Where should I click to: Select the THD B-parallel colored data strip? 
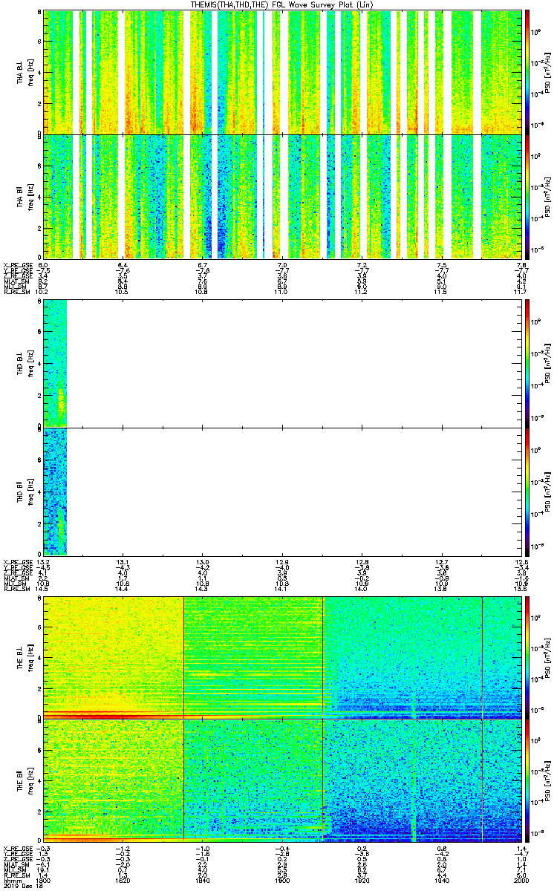55,491
